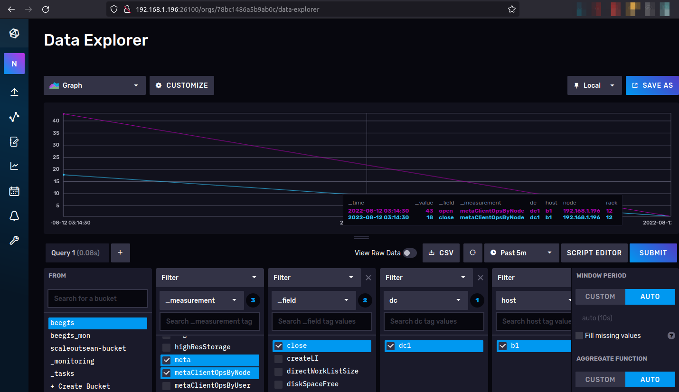Open Tasks calendar icon in sidebar
This screenshot has height=392, width=679.
point(14,191)
